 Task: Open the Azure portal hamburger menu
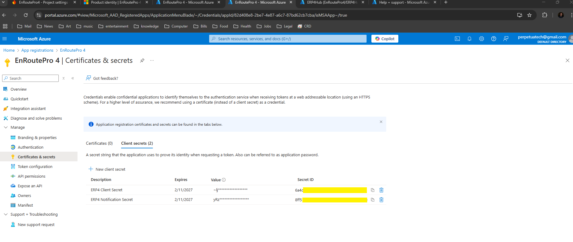point(5,39)
